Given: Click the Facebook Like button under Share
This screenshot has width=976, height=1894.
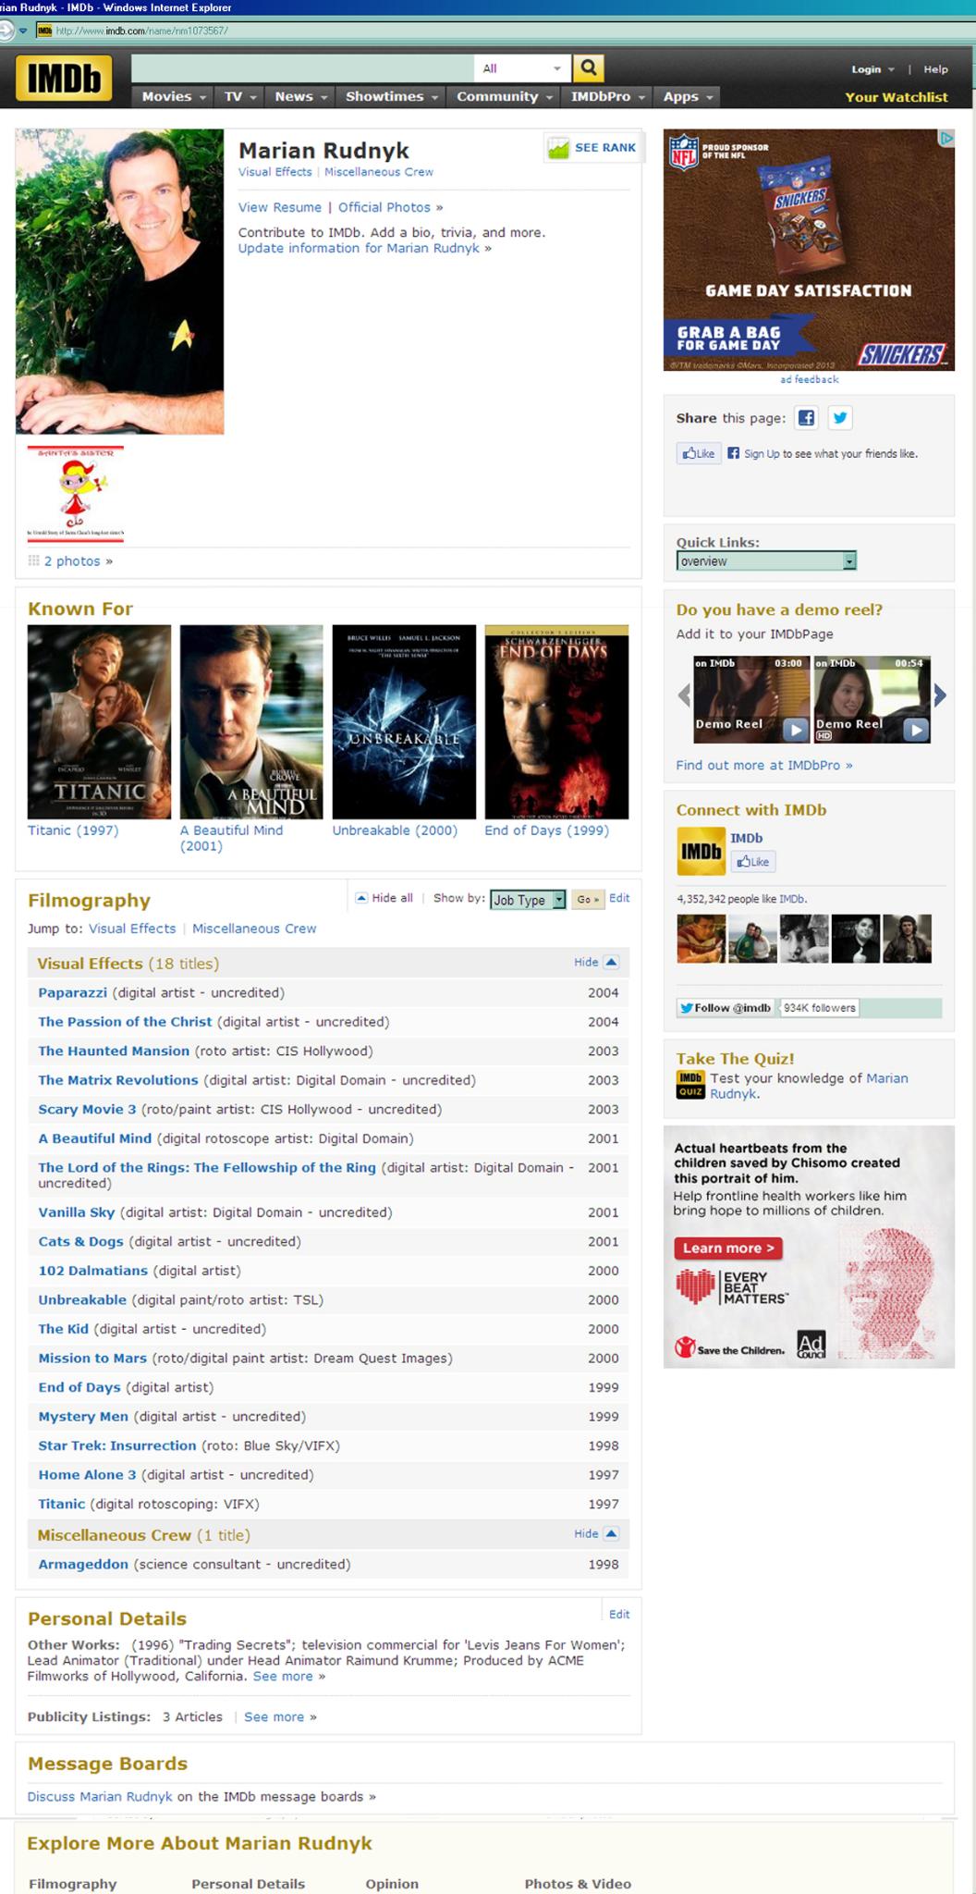Looking at the screenshot, I should (x=699, y=453).
